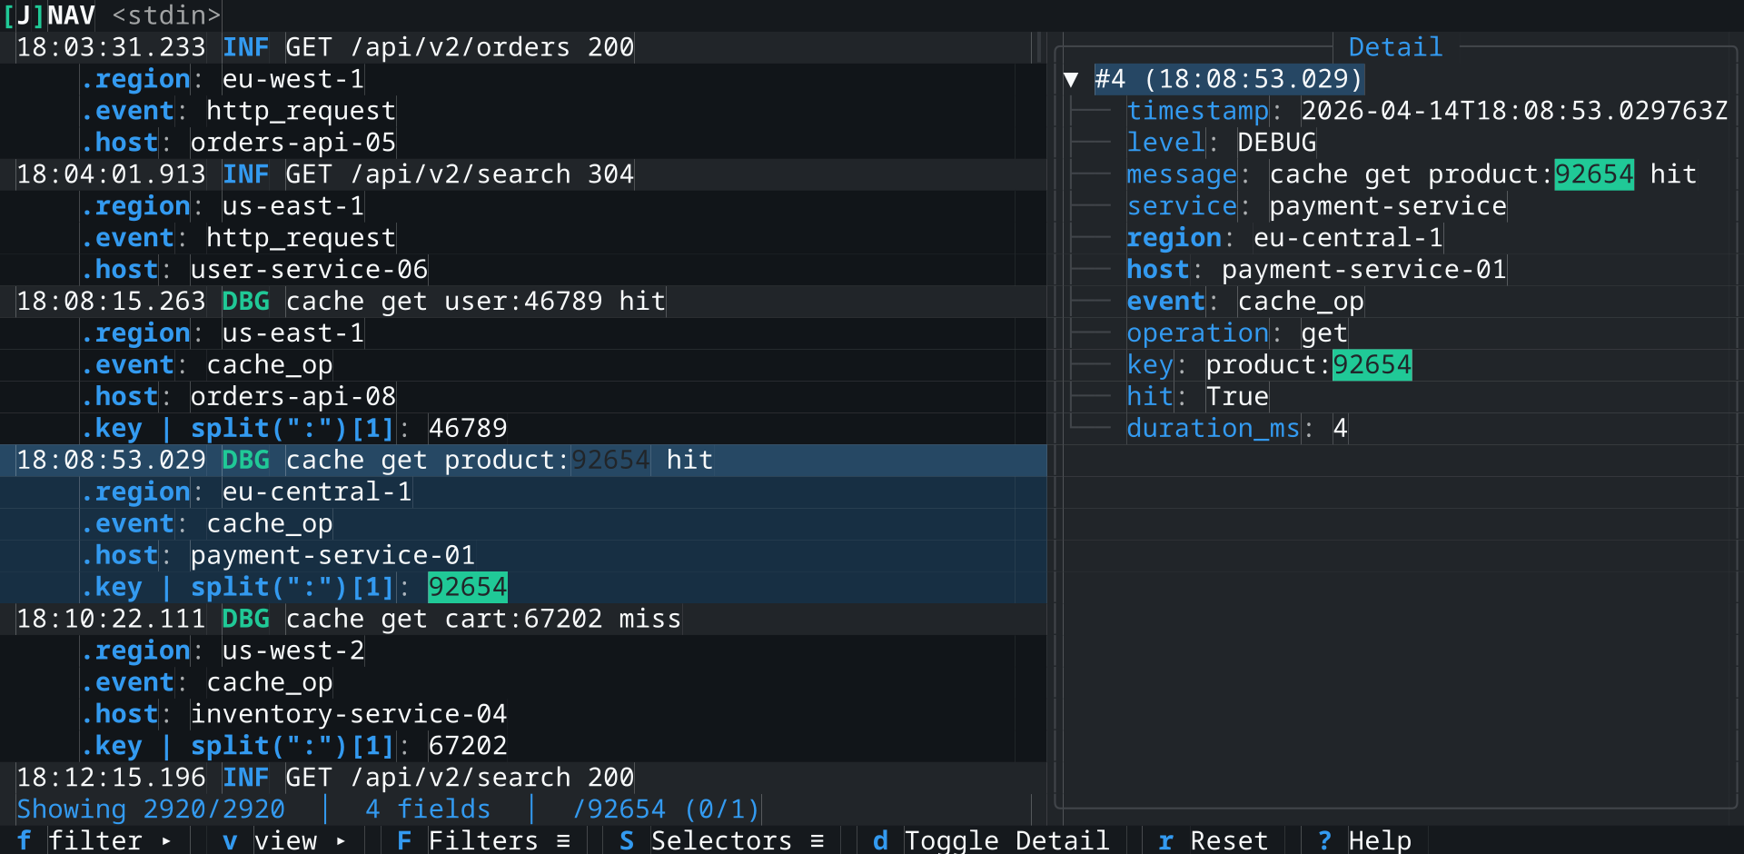The image size is (1744, 854).
Task: Click host inventory-service-04 field
Action: [294, 715]
